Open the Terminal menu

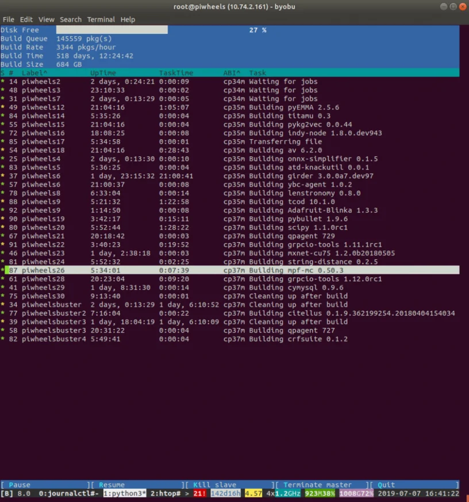pyautogui.click(x=101, y=20)
